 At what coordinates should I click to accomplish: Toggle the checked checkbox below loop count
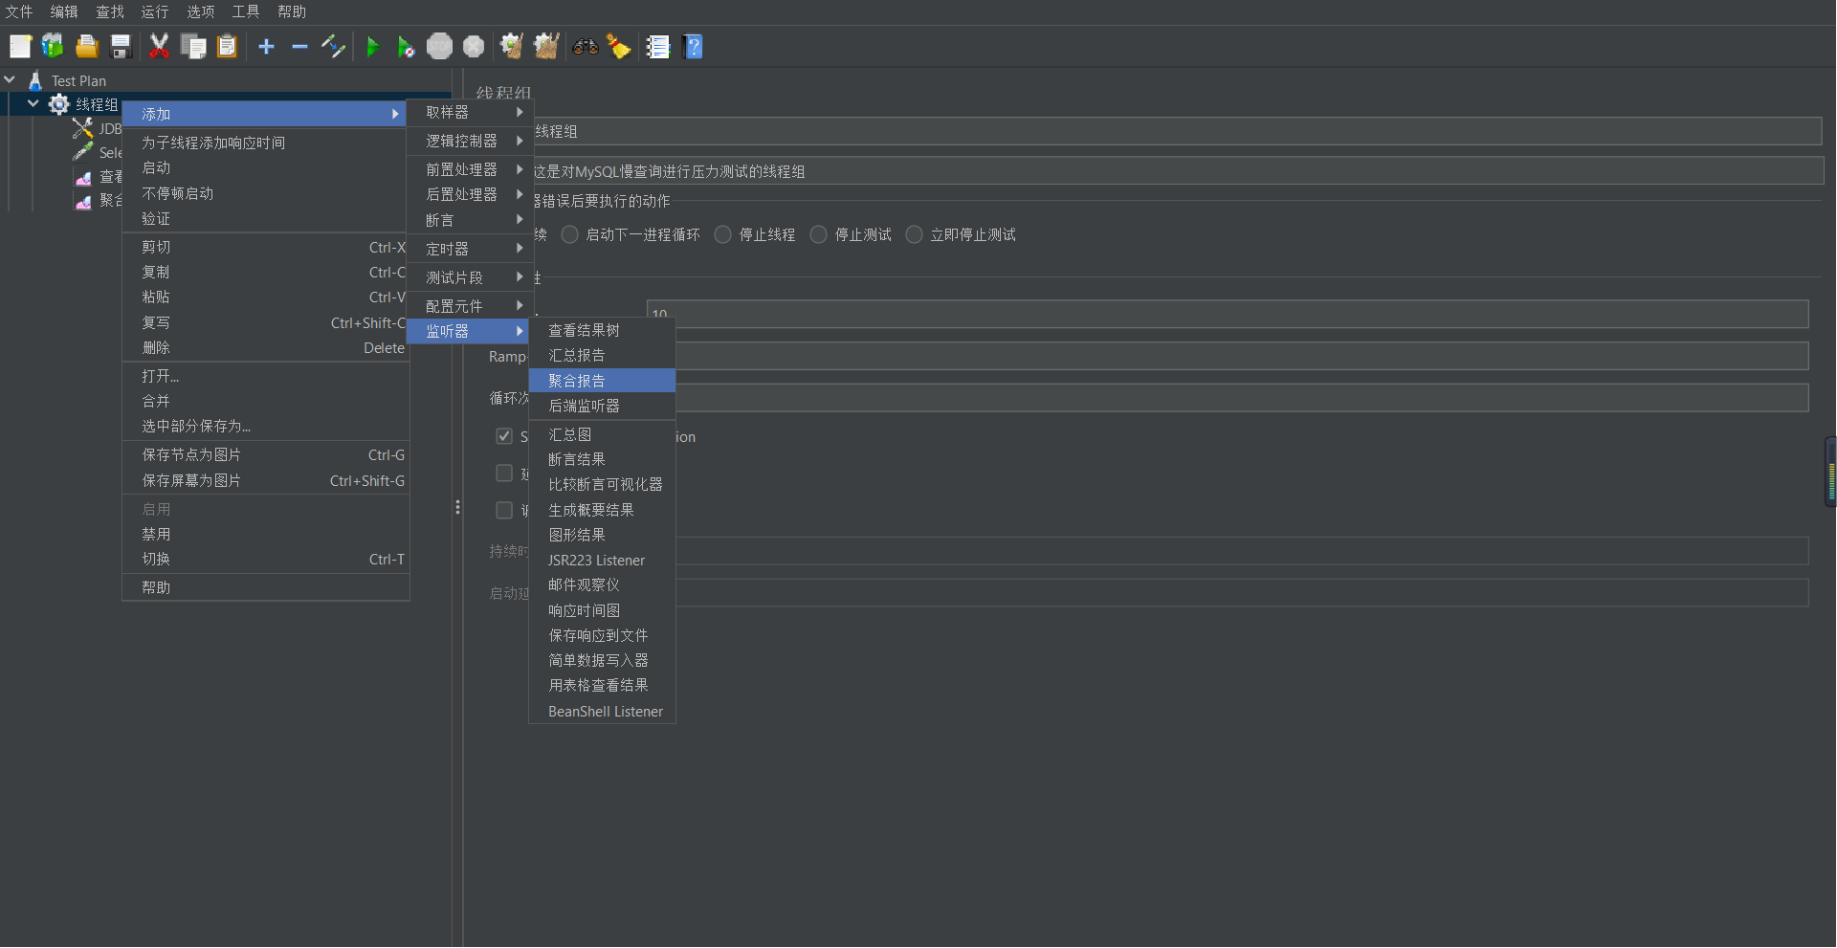(504, 436)
